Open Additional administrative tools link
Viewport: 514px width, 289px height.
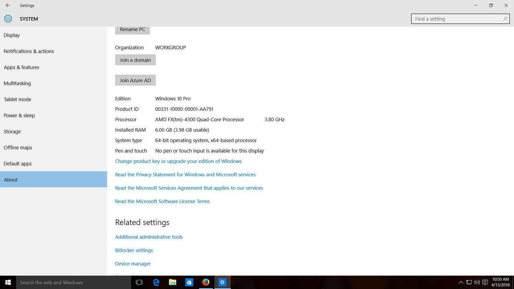click(x=149, y=237)
